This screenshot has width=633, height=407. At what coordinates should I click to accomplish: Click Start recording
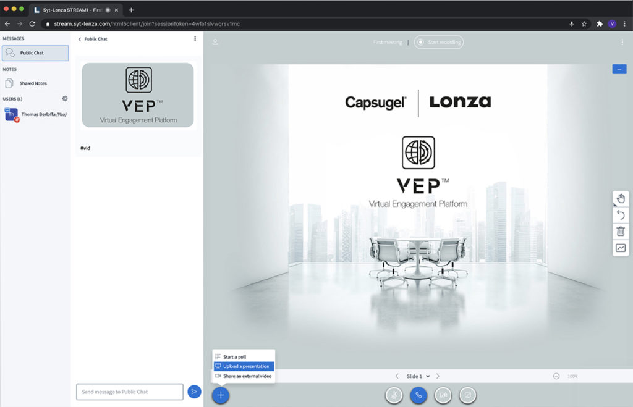(439, 42)
